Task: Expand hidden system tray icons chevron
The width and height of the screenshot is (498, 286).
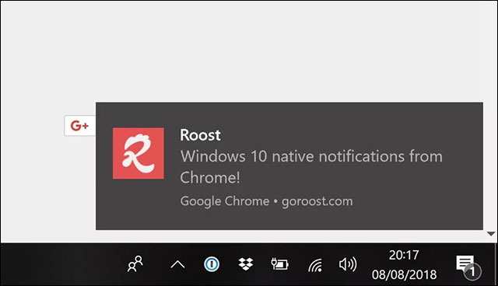Action: 177,264
